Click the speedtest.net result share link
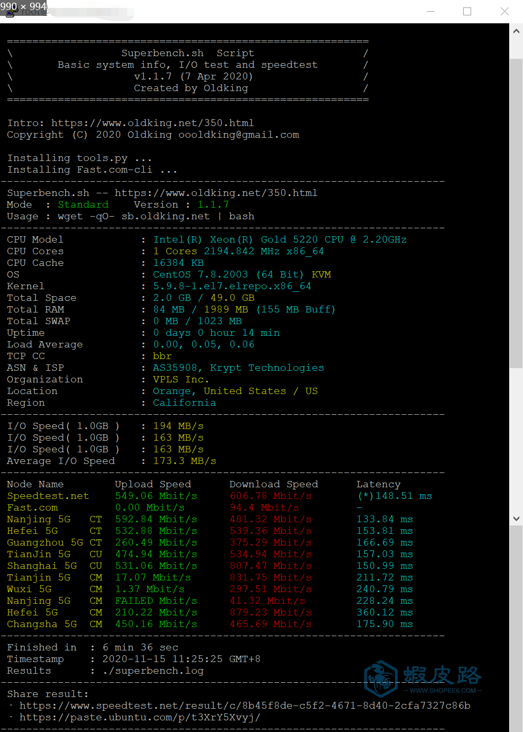The height and width of the screenshot is (732, 523). tap(245, 706)
